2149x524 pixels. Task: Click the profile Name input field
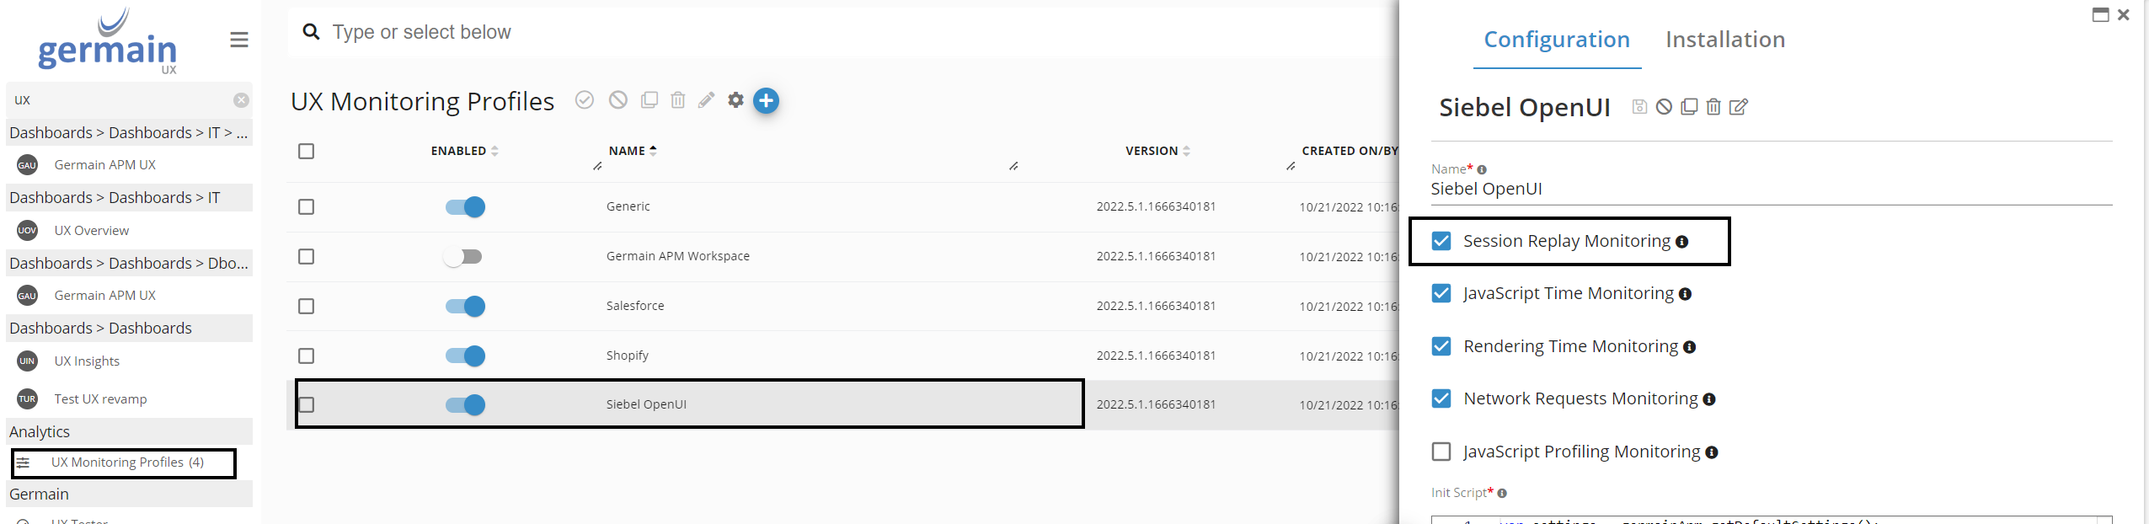pos(1769,189)
